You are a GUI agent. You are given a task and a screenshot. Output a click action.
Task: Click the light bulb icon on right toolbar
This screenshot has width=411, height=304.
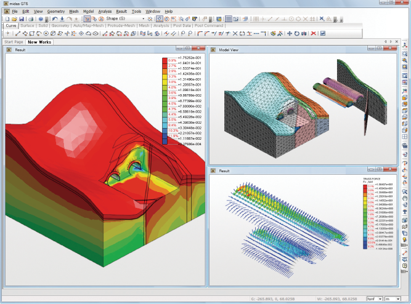click(405, 239)
